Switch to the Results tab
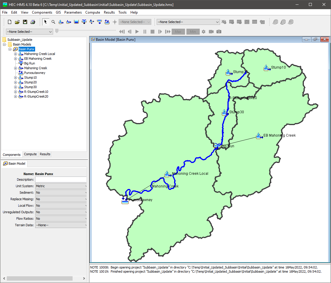Screen dimensions: 331x283 pyautogui.click(x=45, y=154)
